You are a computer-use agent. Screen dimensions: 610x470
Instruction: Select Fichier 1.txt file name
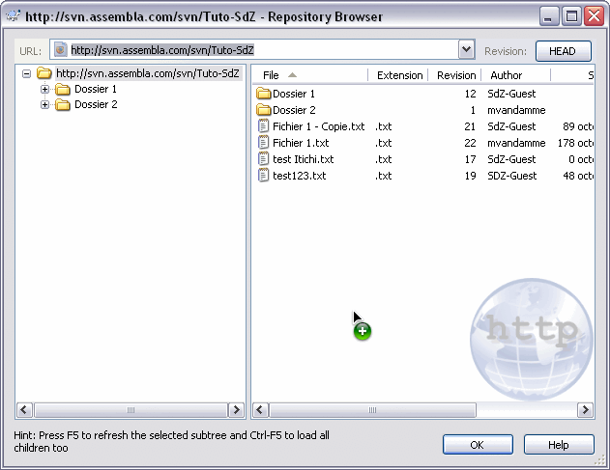(301, 143)
